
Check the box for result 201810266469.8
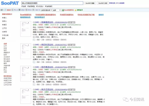34,90
